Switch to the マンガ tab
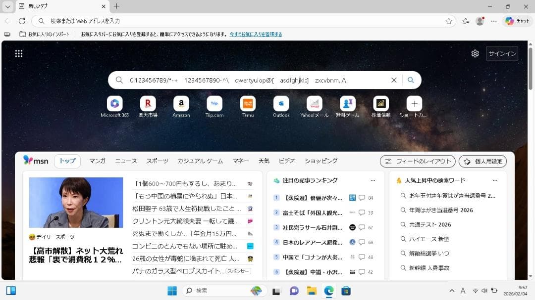The height and width of the screenshot is (300, 535). pyautogui.click(x=97, y=161)
